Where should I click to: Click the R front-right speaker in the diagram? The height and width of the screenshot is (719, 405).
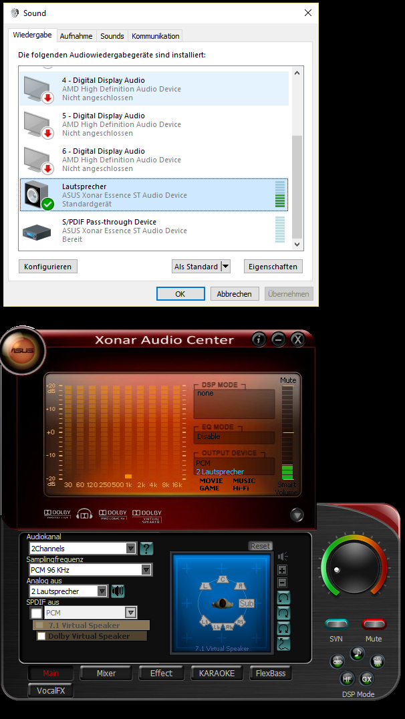click(240, 586)
